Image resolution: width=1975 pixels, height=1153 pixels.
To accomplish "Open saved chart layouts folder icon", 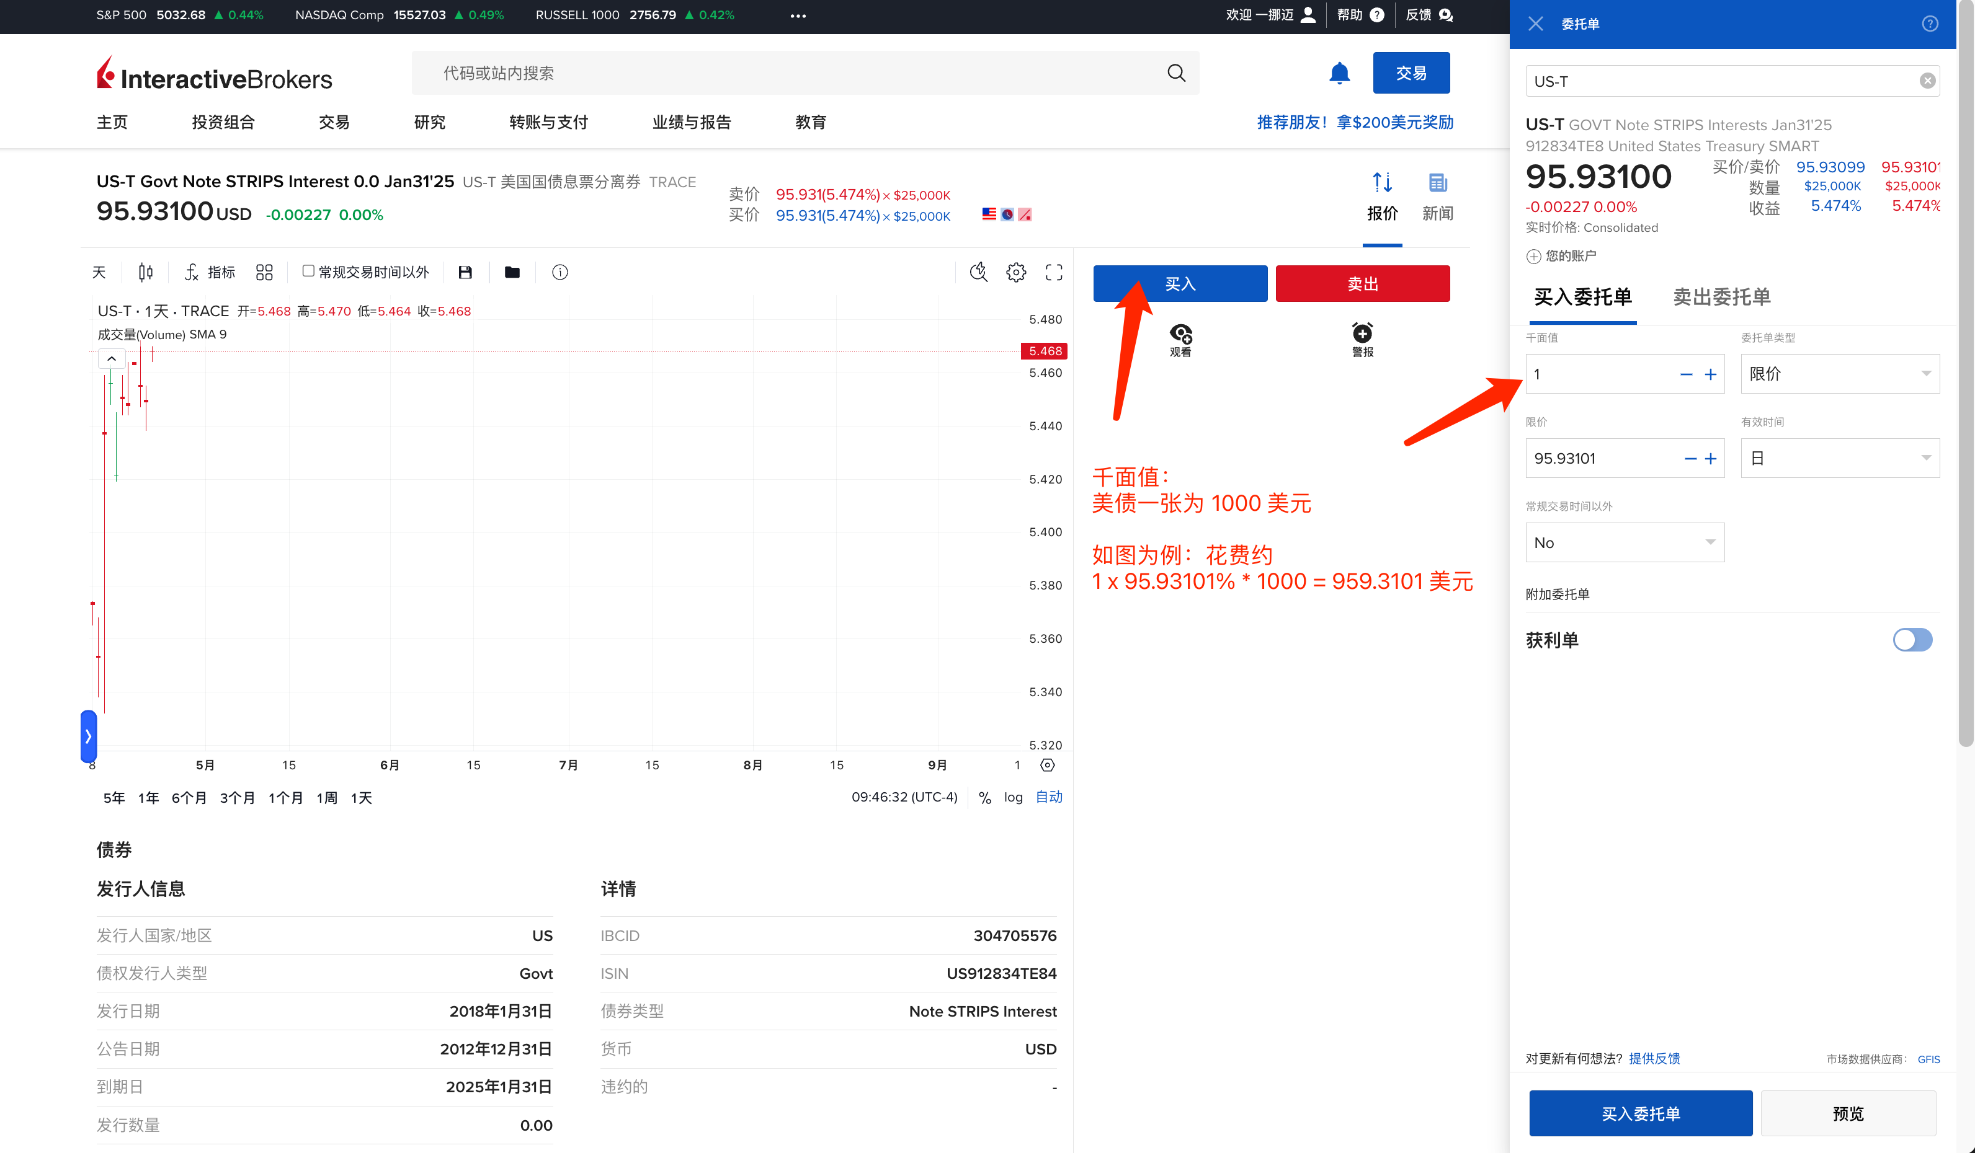I will pyautogui.click(x=512, y=272).
